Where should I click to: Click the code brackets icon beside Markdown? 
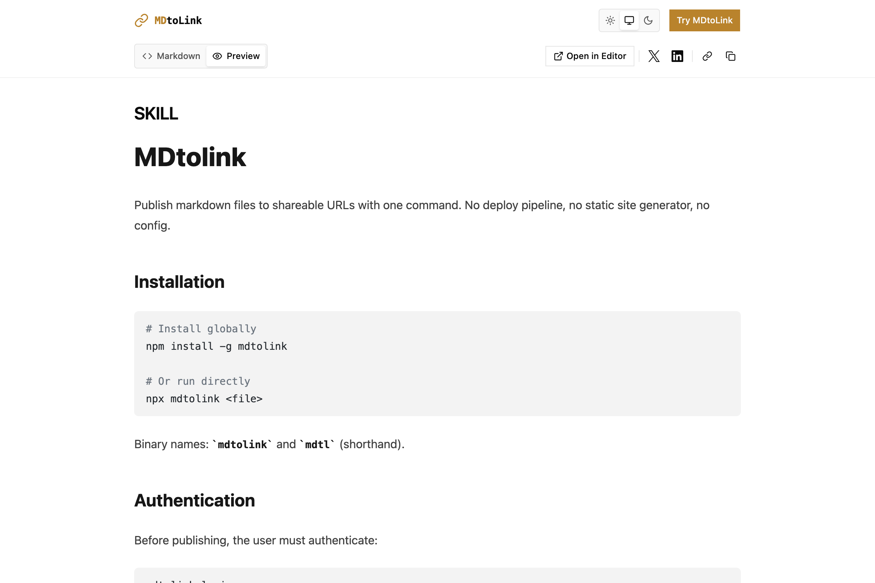[147, 56]
